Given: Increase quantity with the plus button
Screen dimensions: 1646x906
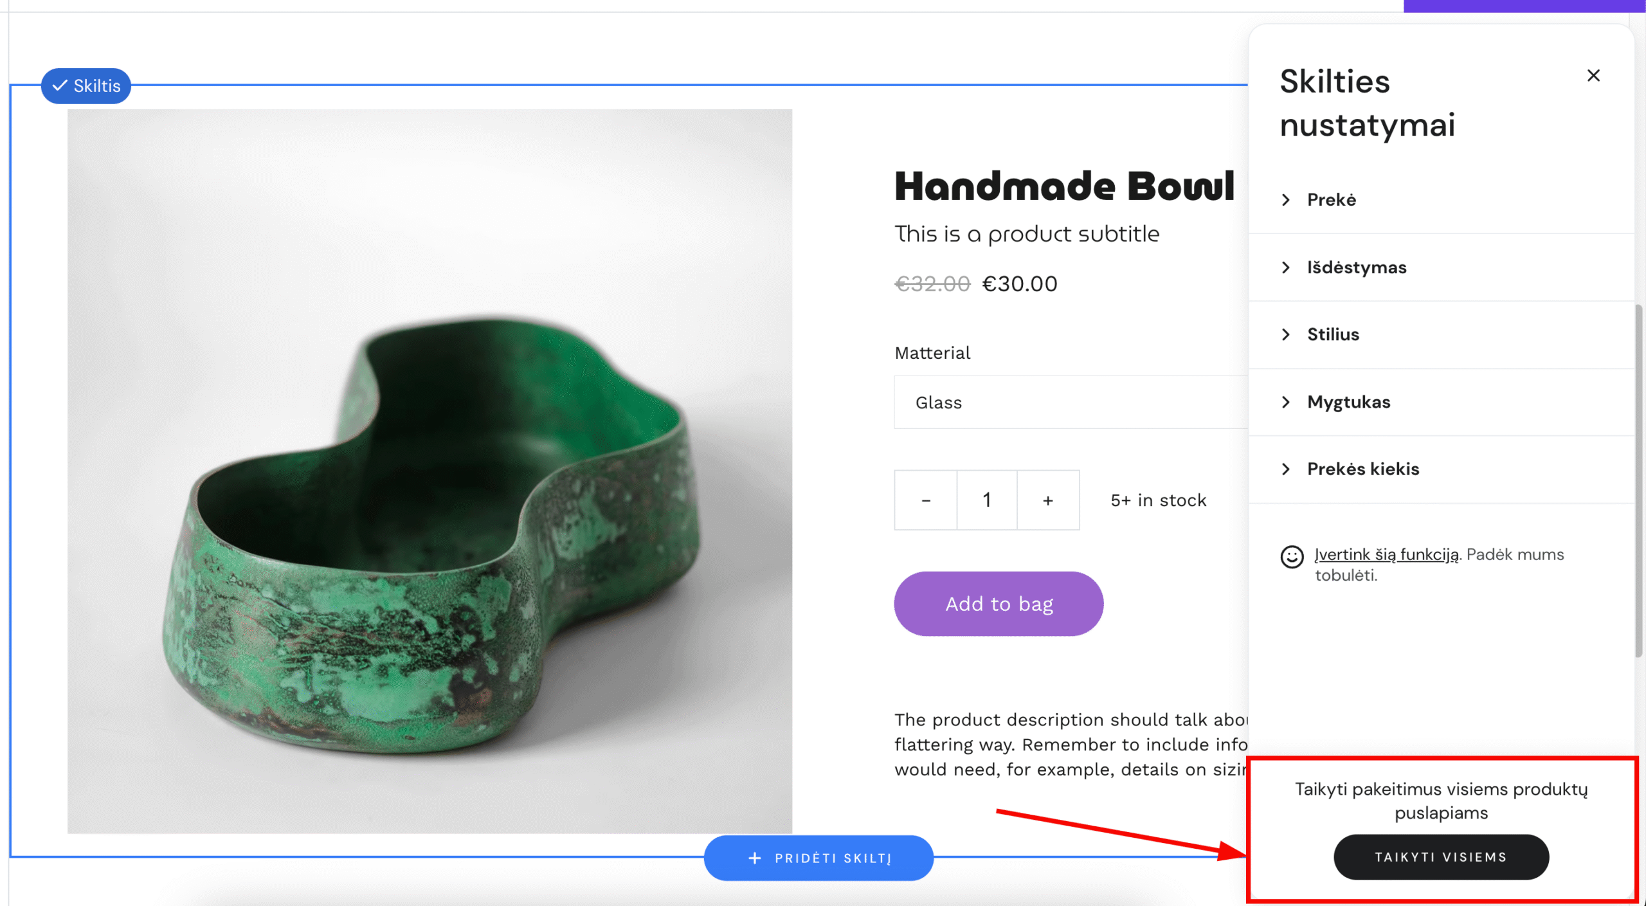Looking at the screenshot, I should 1048,500.
